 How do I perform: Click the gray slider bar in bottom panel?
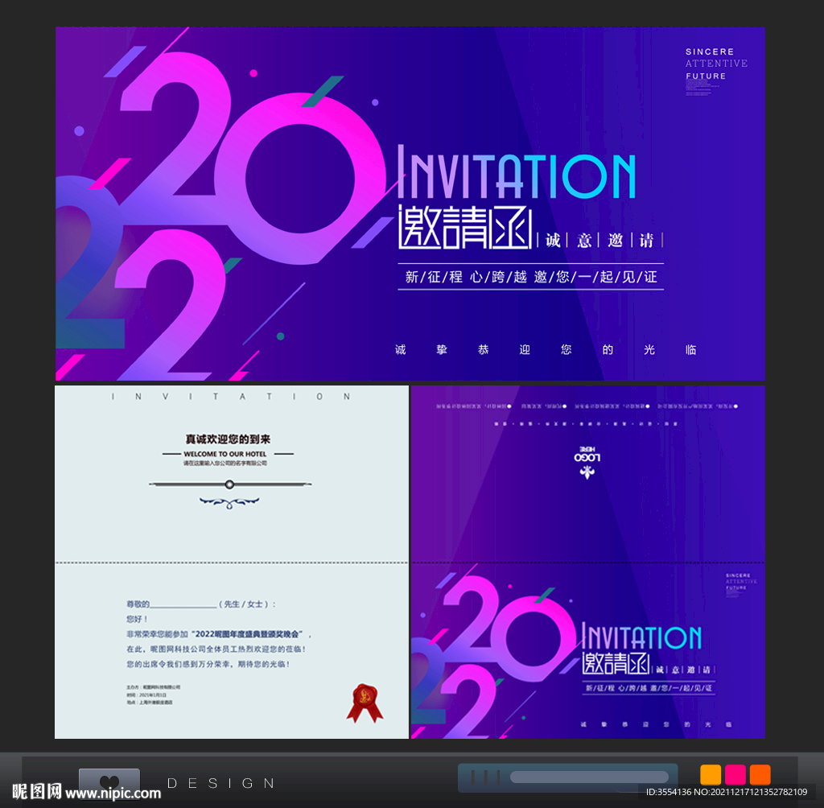[589, 777]
